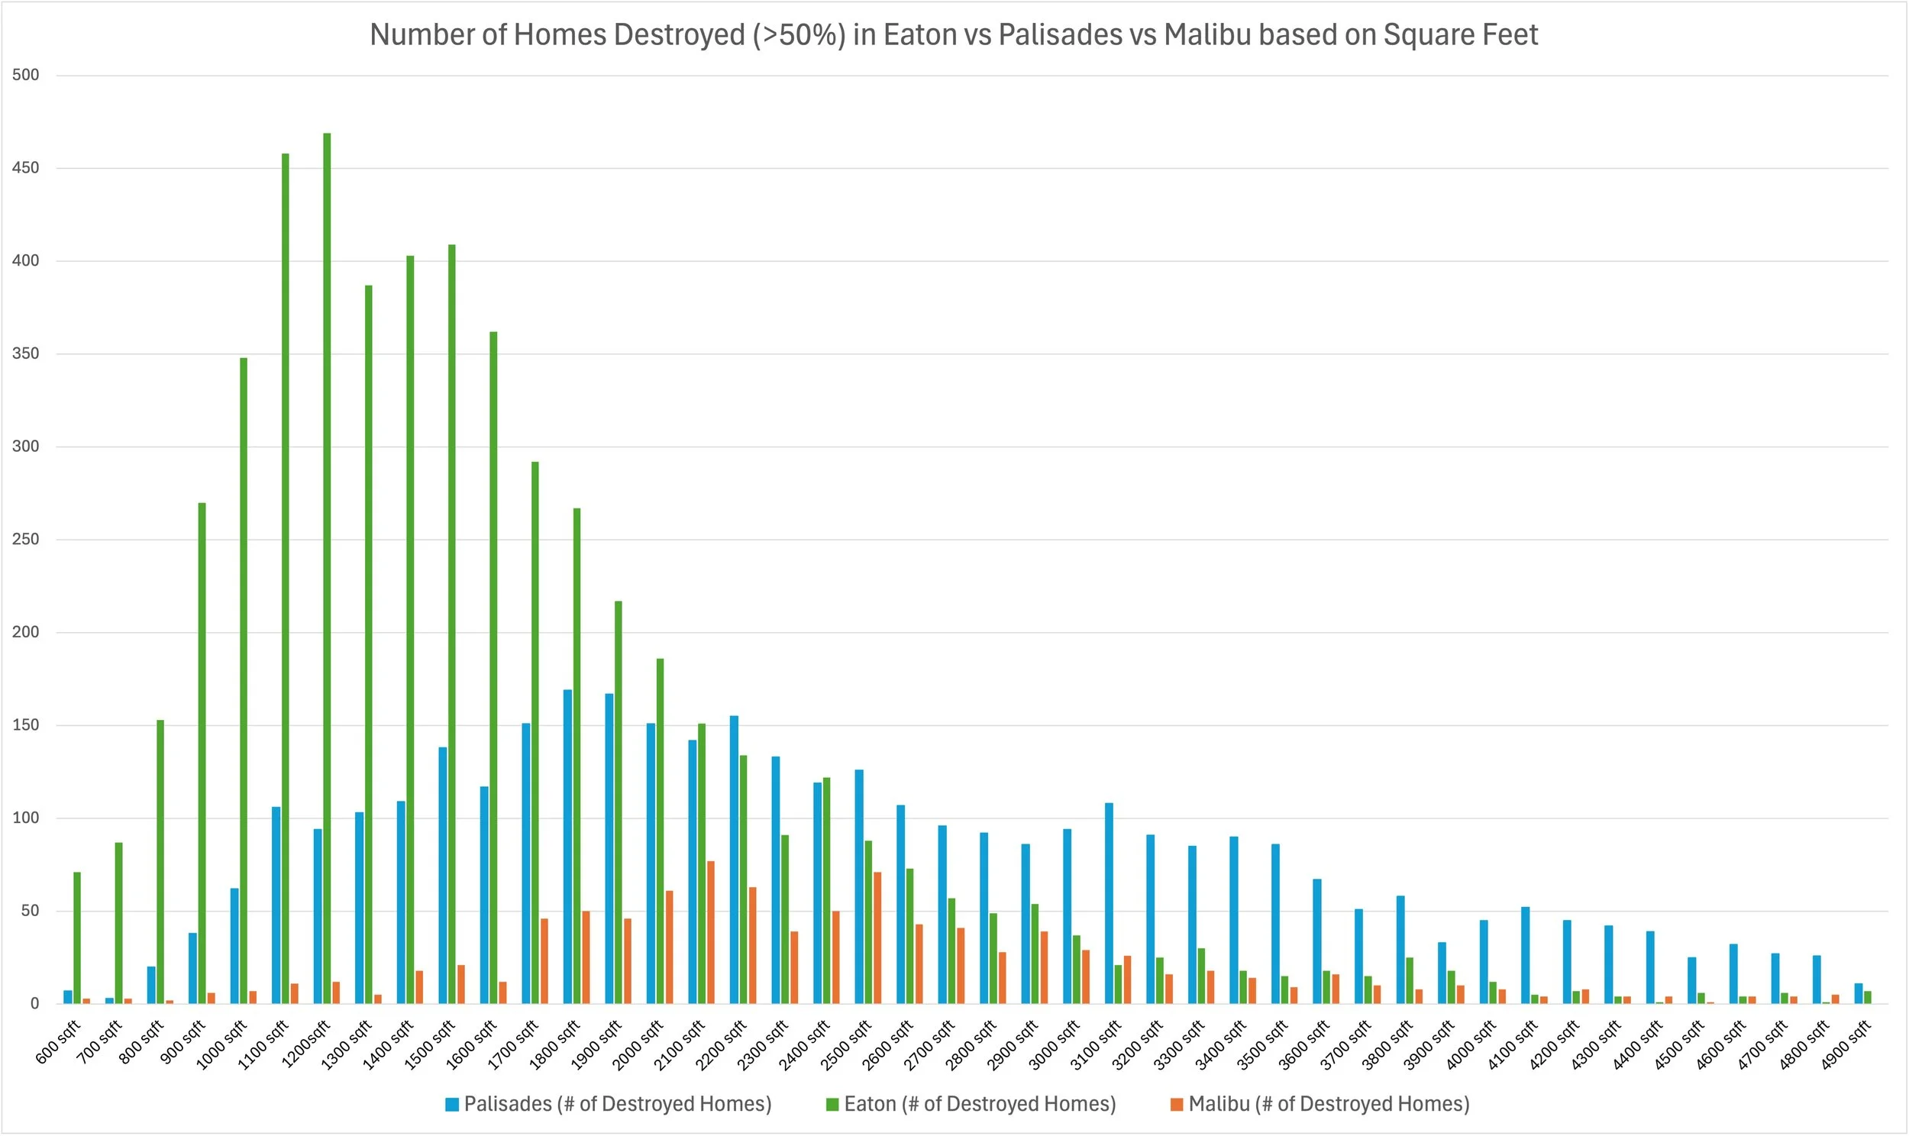
Task: Click the blue Palisades legend swatch
Action: pyautogui.click(x=452, y=1105)
